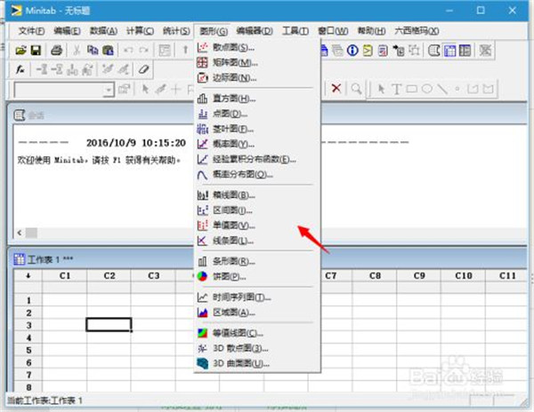Select the marker dot drawing tool
The width and height of the screenshot is (534, 412).
(x=457, y=89)
